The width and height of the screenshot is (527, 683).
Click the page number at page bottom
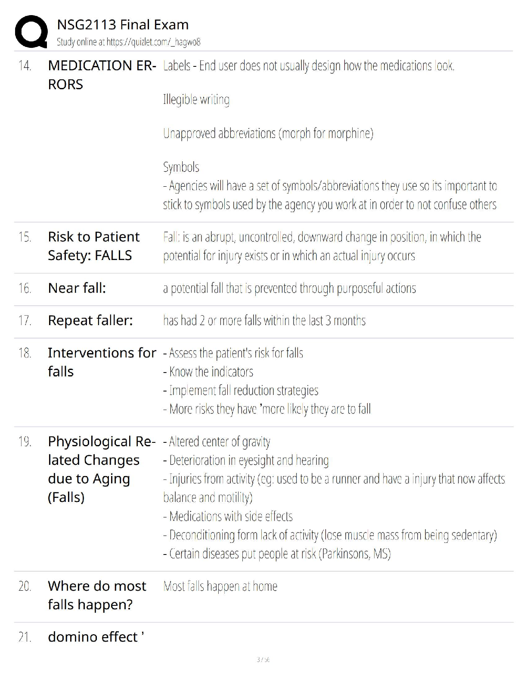pos(263,660)
